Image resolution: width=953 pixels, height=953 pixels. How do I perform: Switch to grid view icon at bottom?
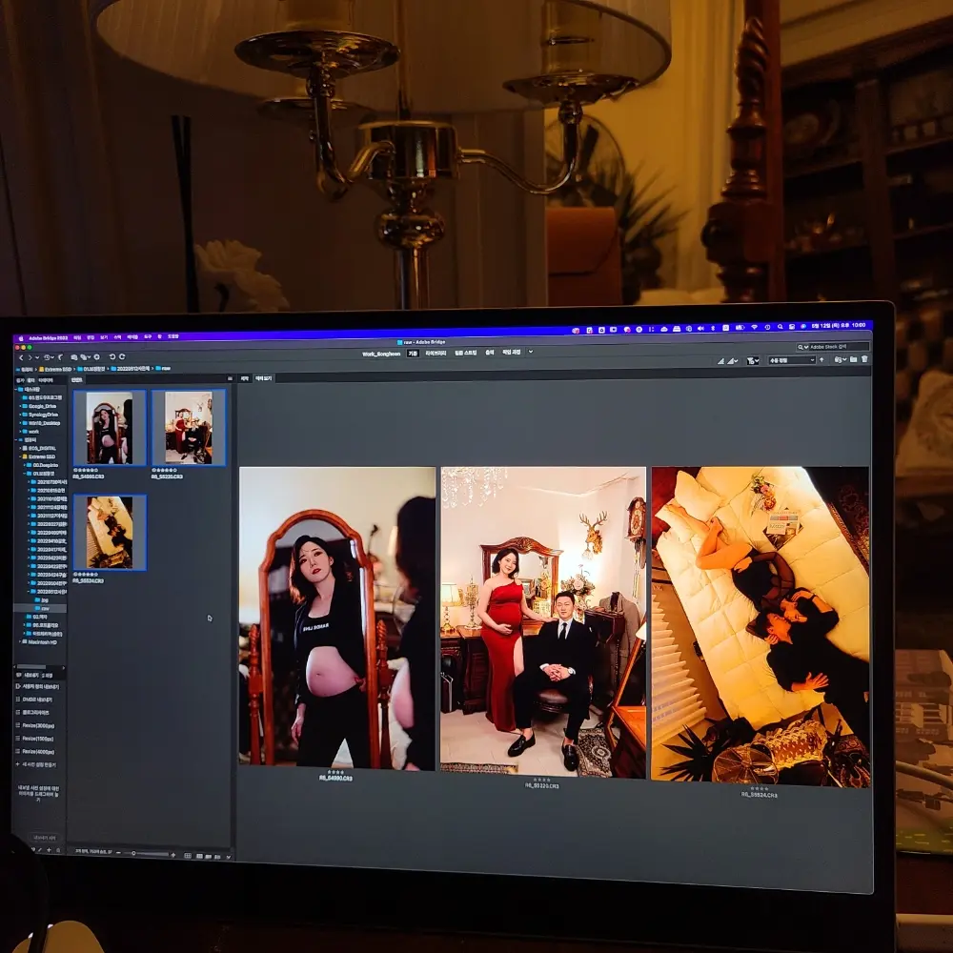pyautogui.click(x=188, y=856)
